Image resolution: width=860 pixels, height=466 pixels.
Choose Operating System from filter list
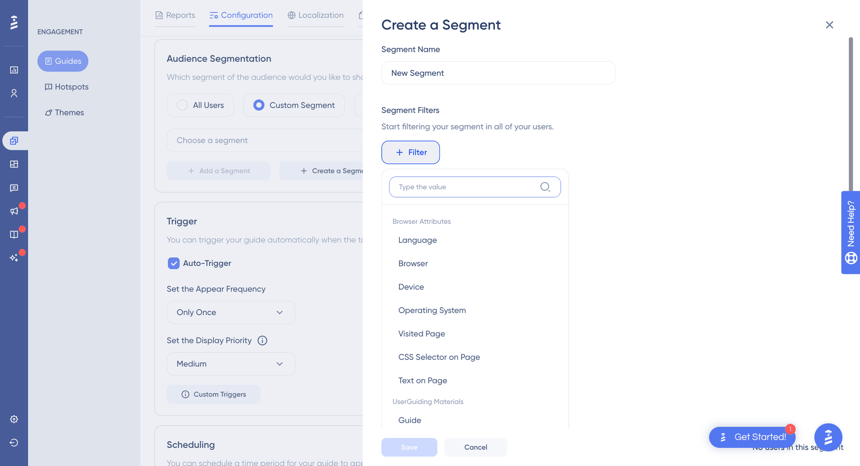point(432,310)
